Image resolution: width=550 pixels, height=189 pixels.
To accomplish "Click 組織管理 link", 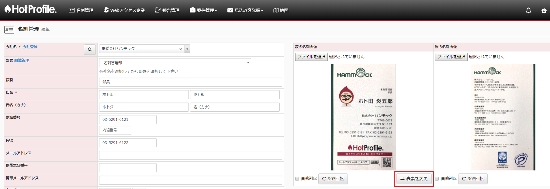I will pyautogui.click(x=22, y=60).
